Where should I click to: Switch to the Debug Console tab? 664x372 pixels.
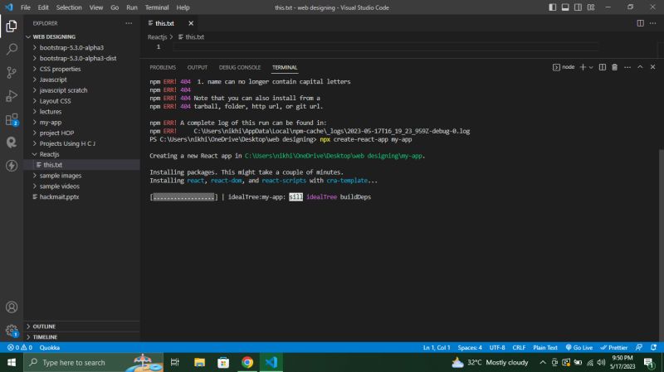[x=240, y=67]
